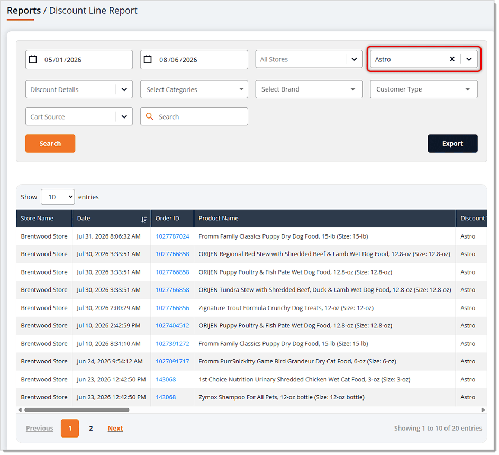Open the Cart Source dropdown
This screenshot has width=499, height=455.
coord(79,116)
